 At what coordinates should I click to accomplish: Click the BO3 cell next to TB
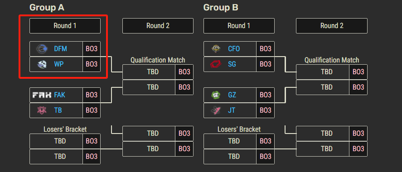click(92, 110)
